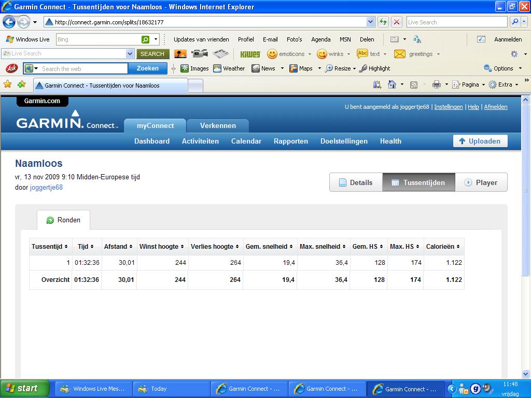
Task: Expand the emoticons dropdown
Action: [x=310, y=54]
